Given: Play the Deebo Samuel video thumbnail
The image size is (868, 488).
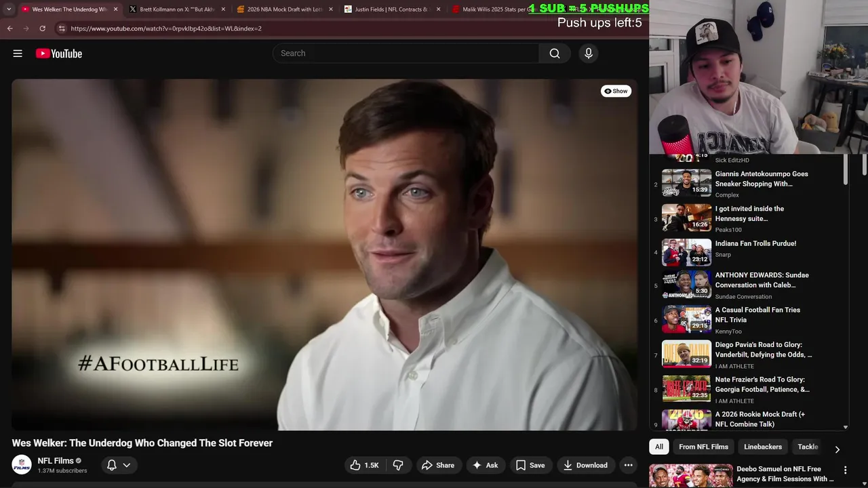Looking at the screenshot, I should (x=691, y=476).
